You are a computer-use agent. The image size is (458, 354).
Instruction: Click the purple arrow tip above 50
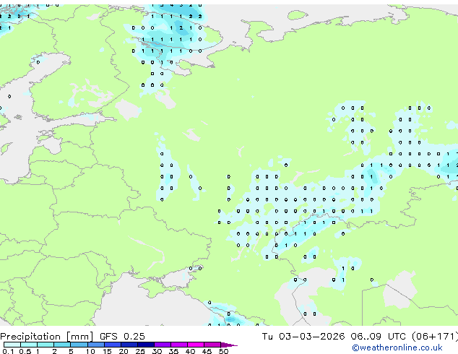(x=229, y=345)
